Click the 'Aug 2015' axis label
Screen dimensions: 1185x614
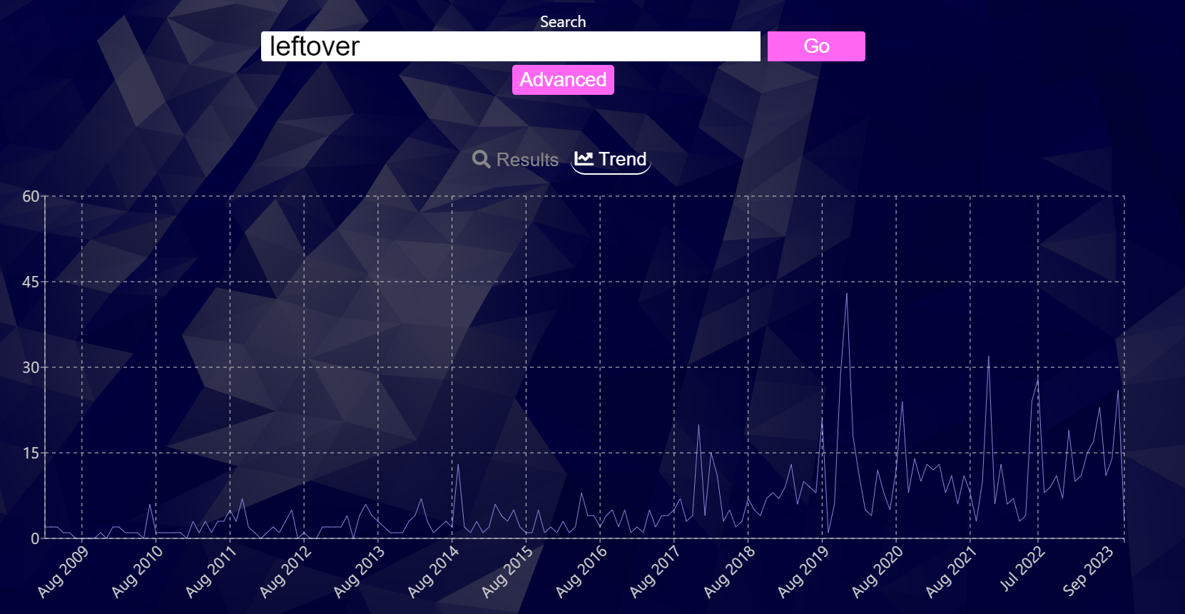tap(507, 572)
